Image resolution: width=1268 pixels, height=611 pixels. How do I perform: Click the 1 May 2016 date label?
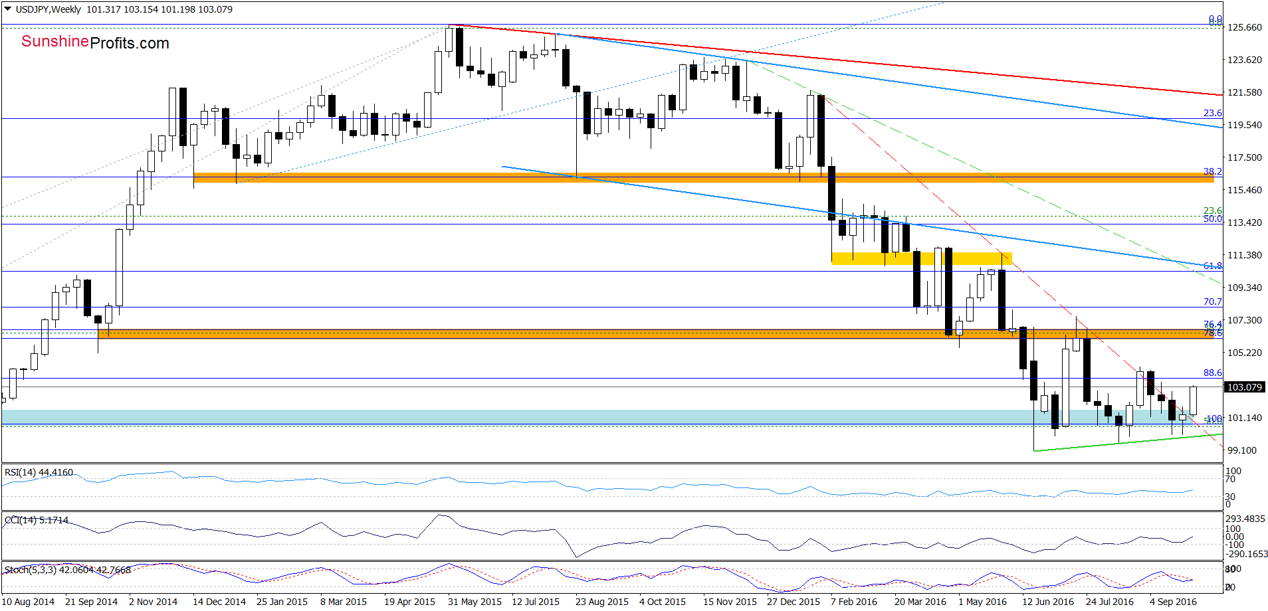tap(982, 602)
